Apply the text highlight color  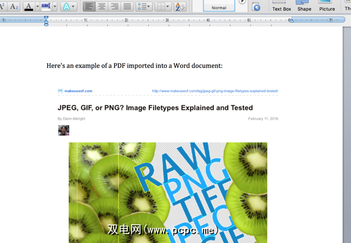click(46, 6)
